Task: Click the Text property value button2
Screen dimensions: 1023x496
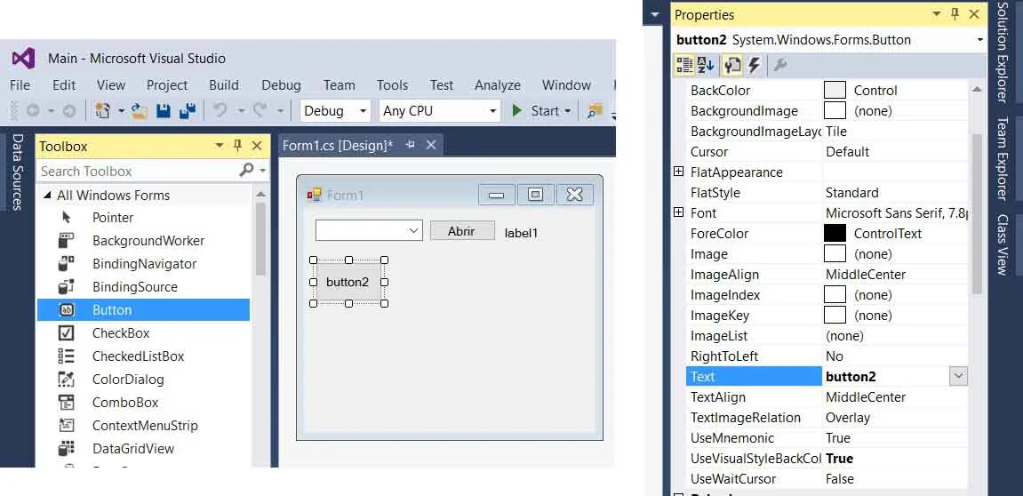Action: pos(851,377)
